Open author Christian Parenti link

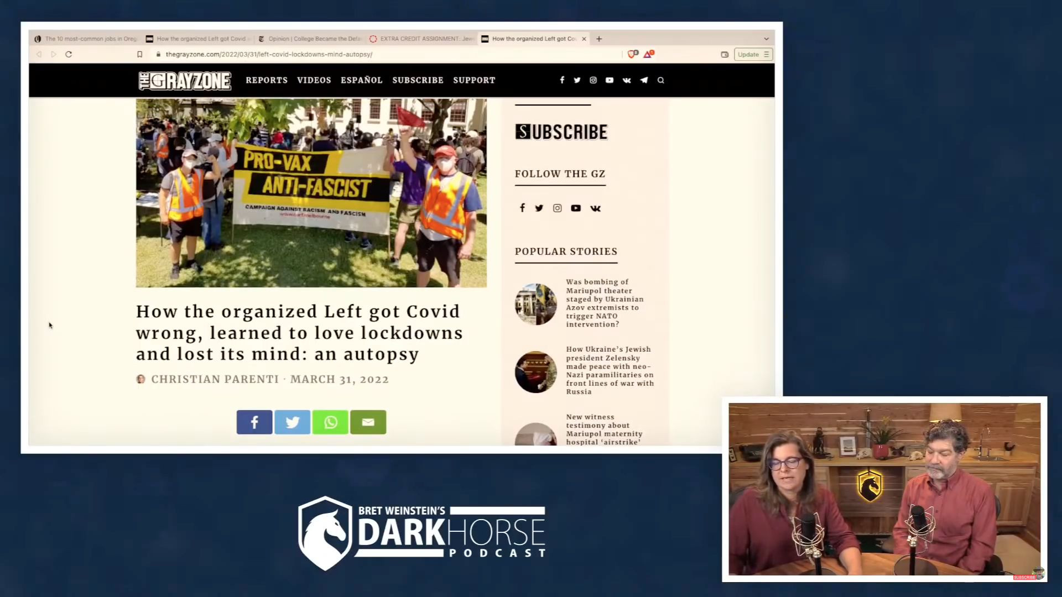[215, 379]
